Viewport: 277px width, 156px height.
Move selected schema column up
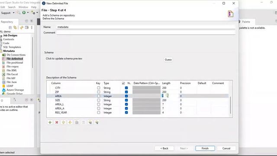(x=64, y=122)
